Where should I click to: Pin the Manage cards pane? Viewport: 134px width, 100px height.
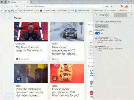[131, 15]
